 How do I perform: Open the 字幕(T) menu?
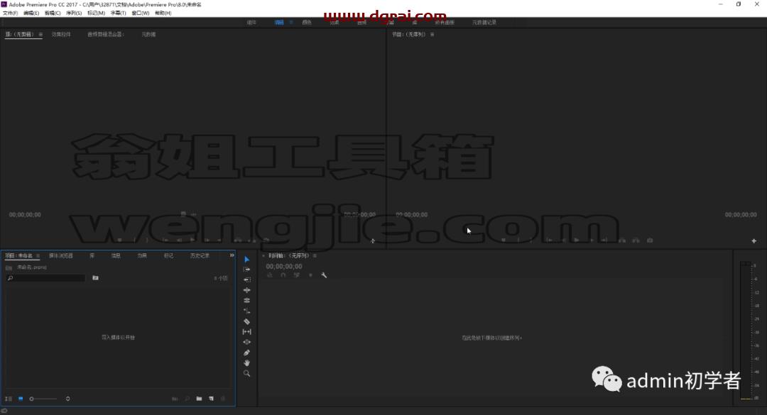pos(118,13)
